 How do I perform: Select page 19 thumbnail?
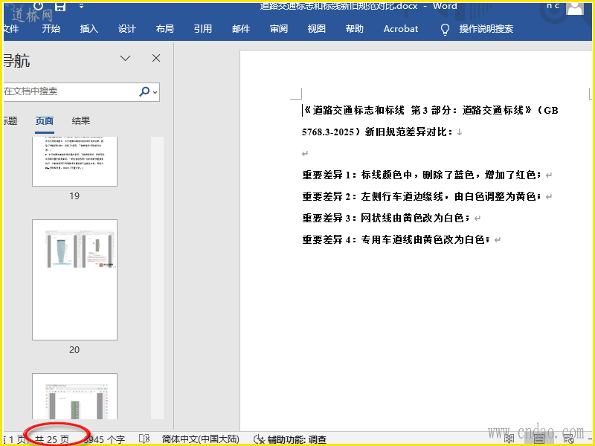(x=75, y=161)
